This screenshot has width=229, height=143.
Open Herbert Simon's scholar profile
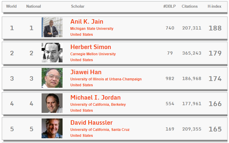click(91, 47)
